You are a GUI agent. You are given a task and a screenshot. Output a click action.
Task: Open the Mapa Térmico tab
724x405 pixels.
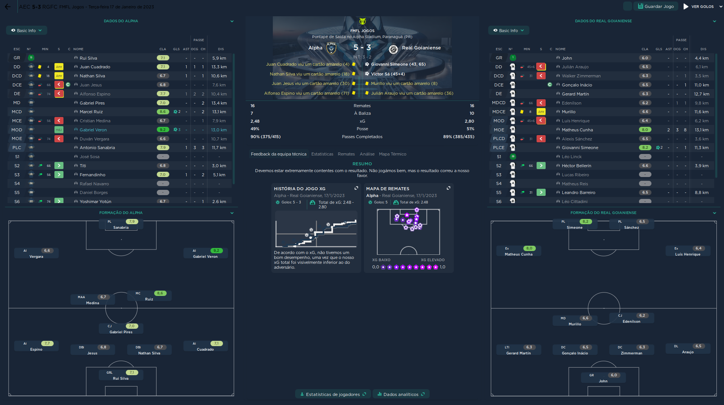(x=393, y=154)
